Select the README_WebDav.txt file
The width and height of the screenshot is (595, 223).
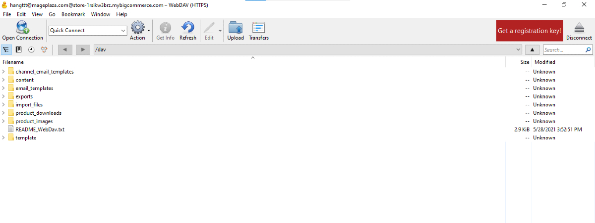[40, 130]
